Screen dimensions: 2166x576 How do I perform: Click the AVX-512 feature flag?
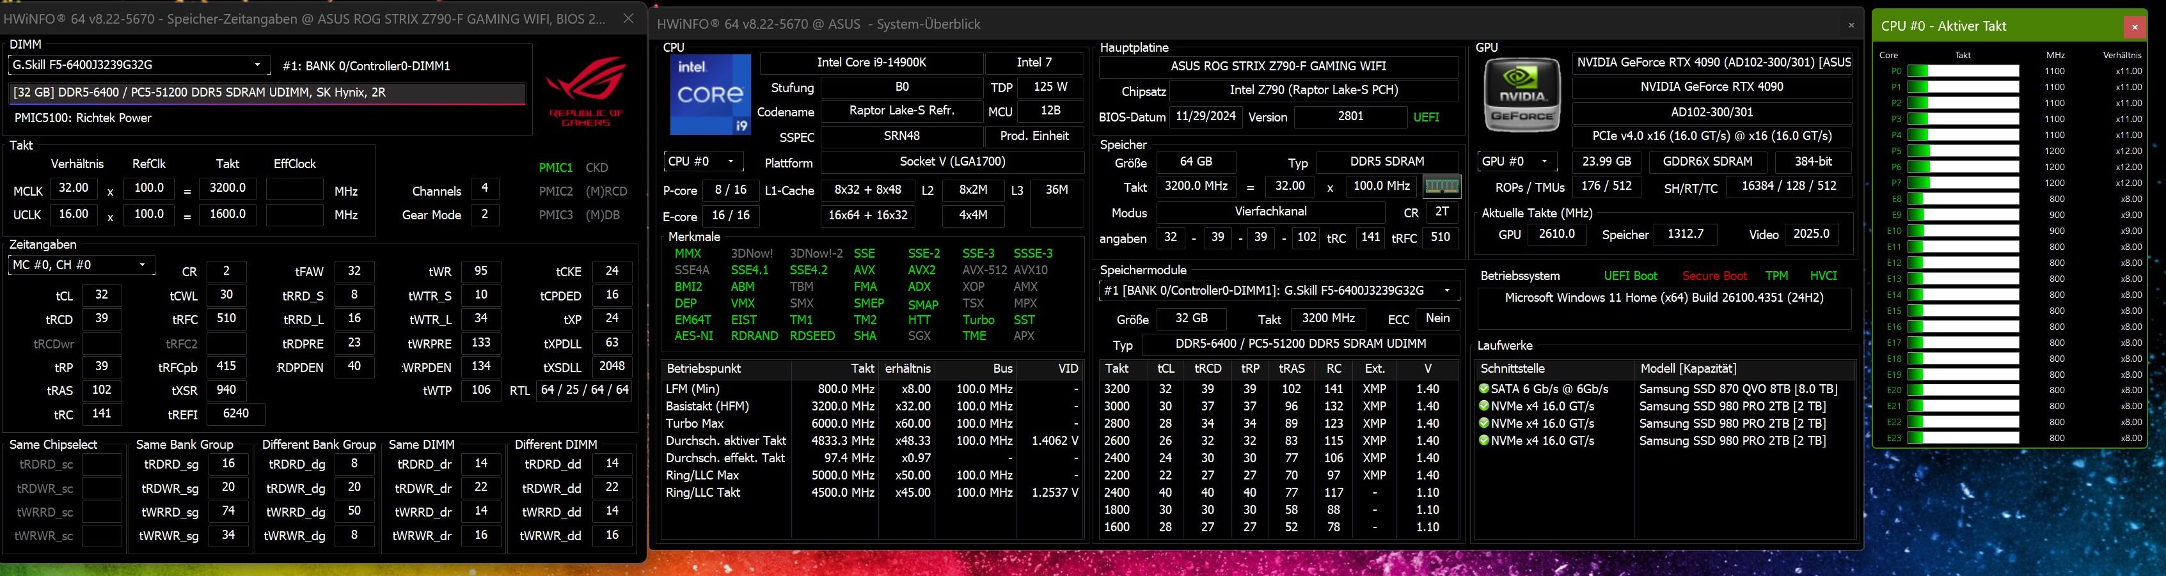984,270
